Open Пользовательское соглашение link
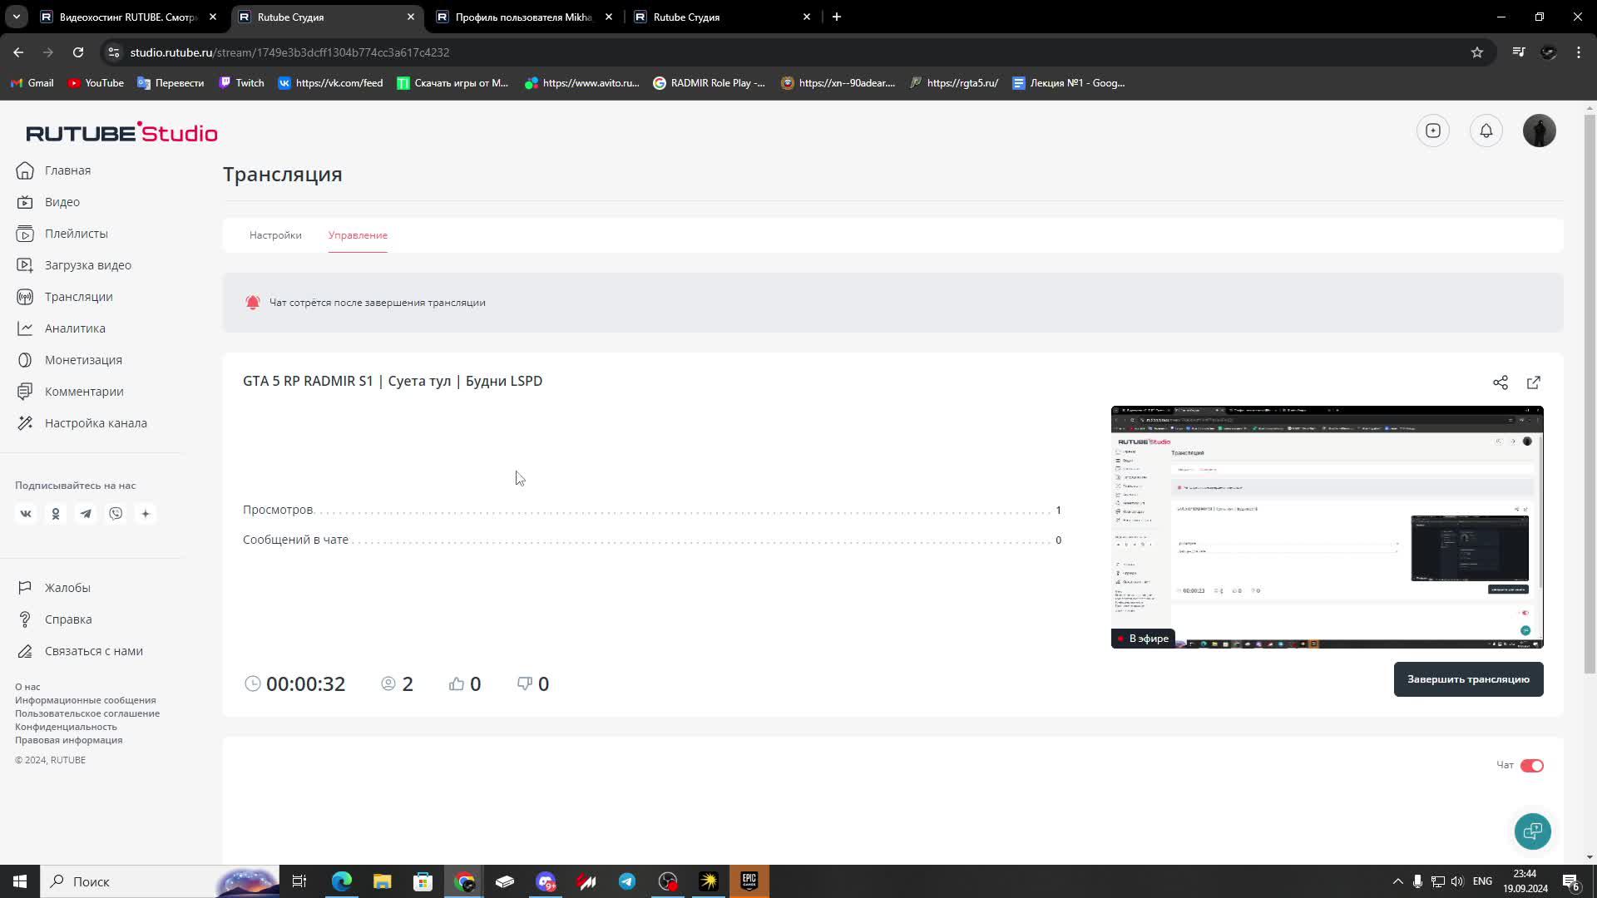Viewport: 1597px width, 898px height. pos(87,713)
